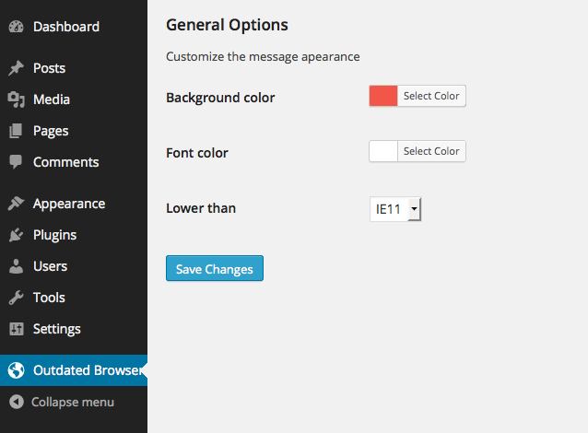Click the dropdown arrow beside IE11

click(415, 209)
